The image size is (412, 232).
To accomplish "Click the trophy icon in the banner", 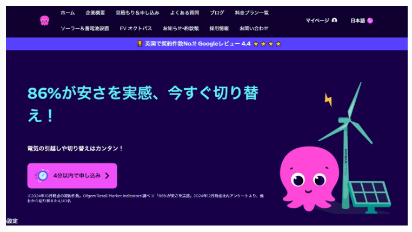I will click(139, 44).
